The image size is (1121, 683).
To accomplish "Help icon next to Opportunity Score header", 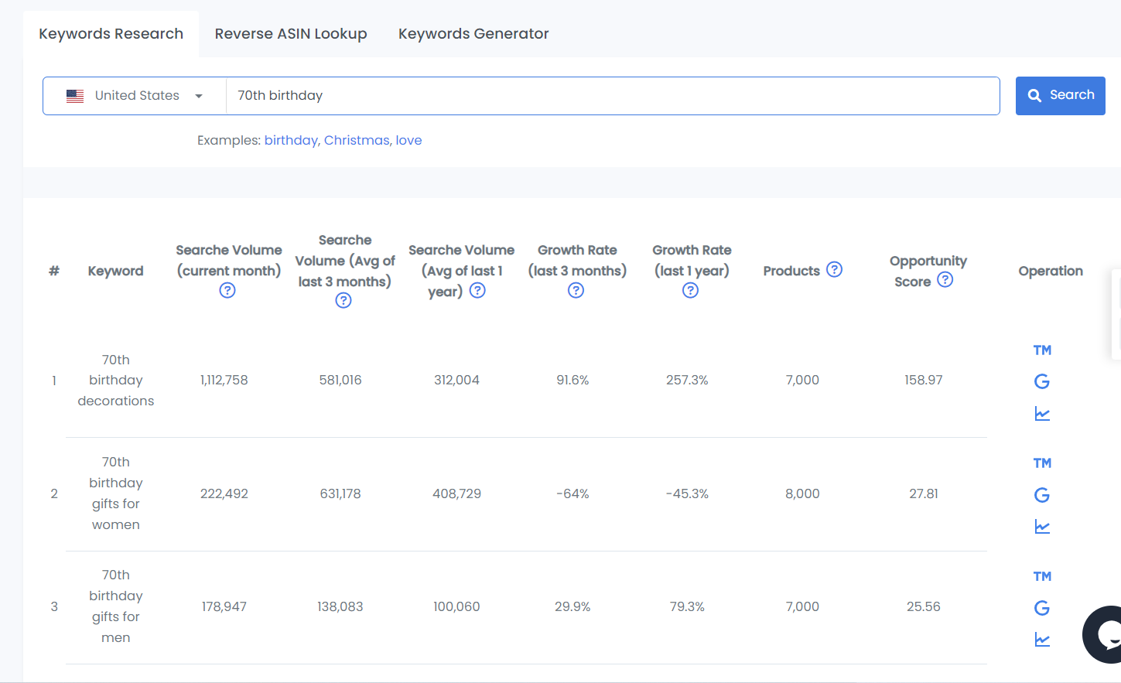I will coord(945,279).
